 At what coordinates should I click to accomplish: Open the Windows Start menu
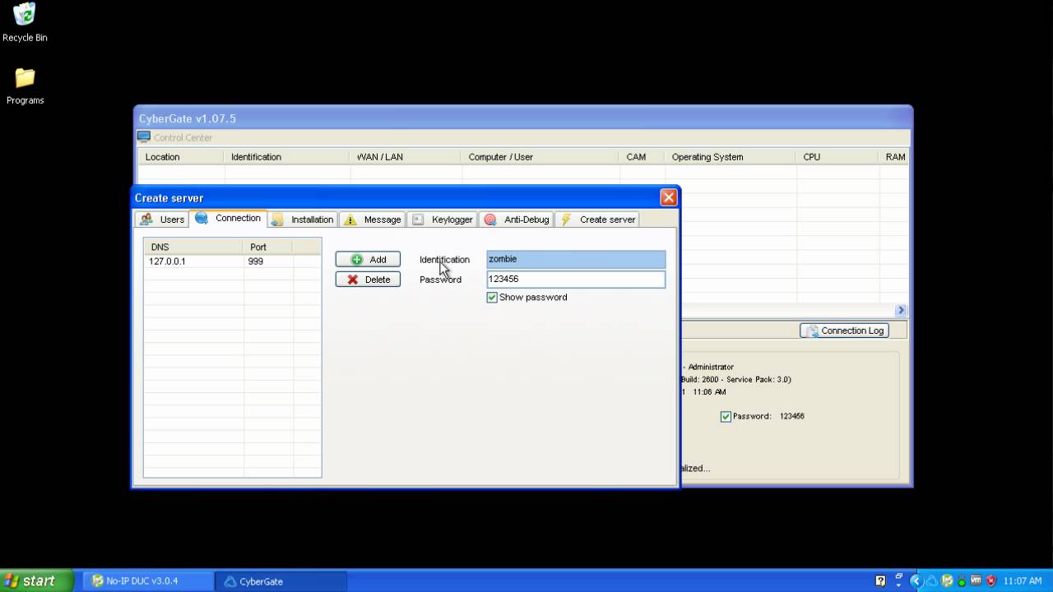pos(37,580)
